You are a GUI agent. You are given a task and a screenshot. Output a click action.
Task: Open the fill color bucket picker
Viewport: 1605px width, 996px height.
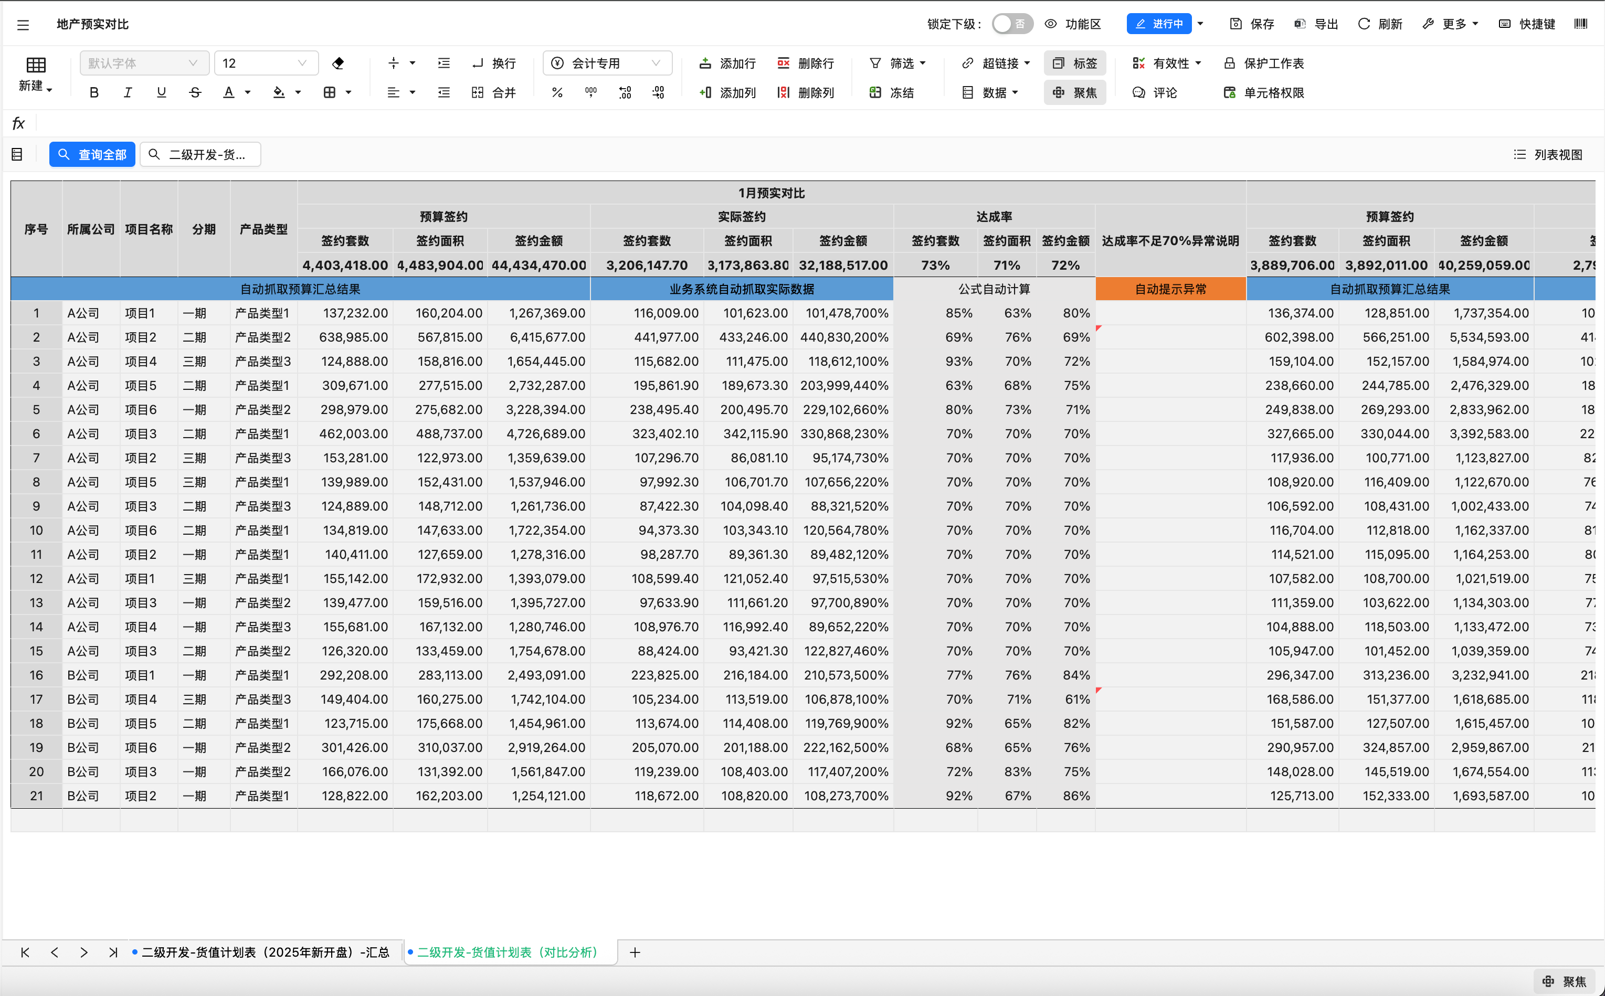click(279, 93)
